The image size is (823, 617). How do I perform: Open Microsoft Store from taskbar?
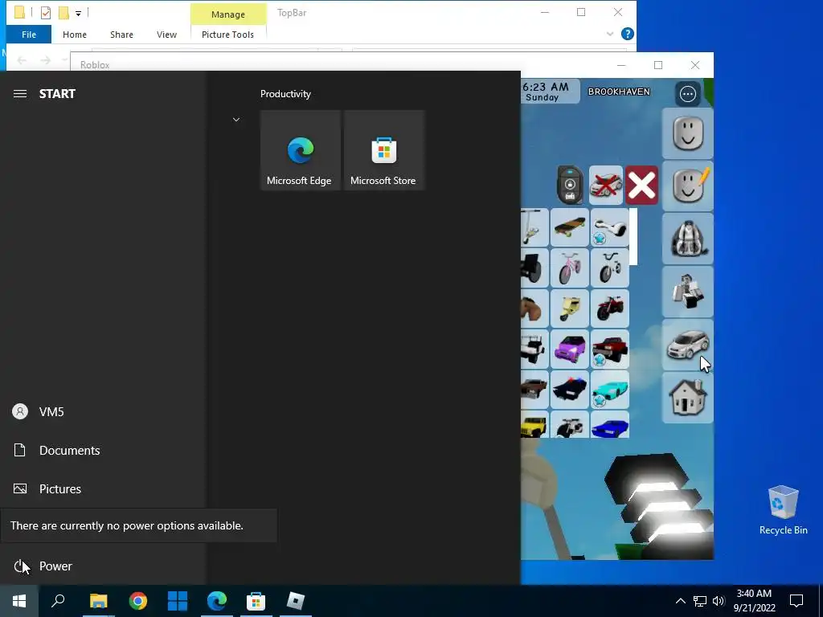256,601
